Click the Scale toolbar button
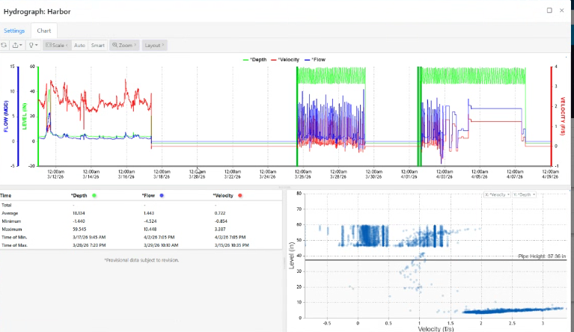The image size is (574, 332). [x=57, y=46]
